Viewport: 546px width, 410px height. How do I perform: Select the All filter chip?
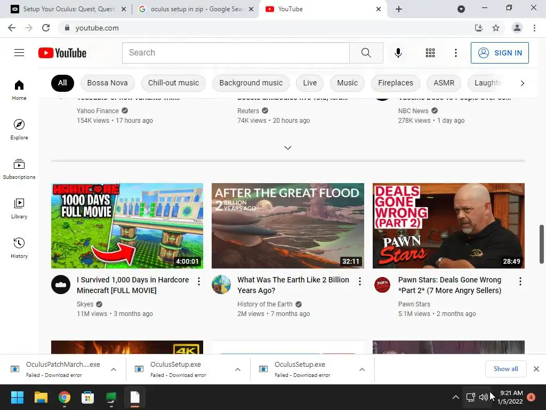[62, 83]
